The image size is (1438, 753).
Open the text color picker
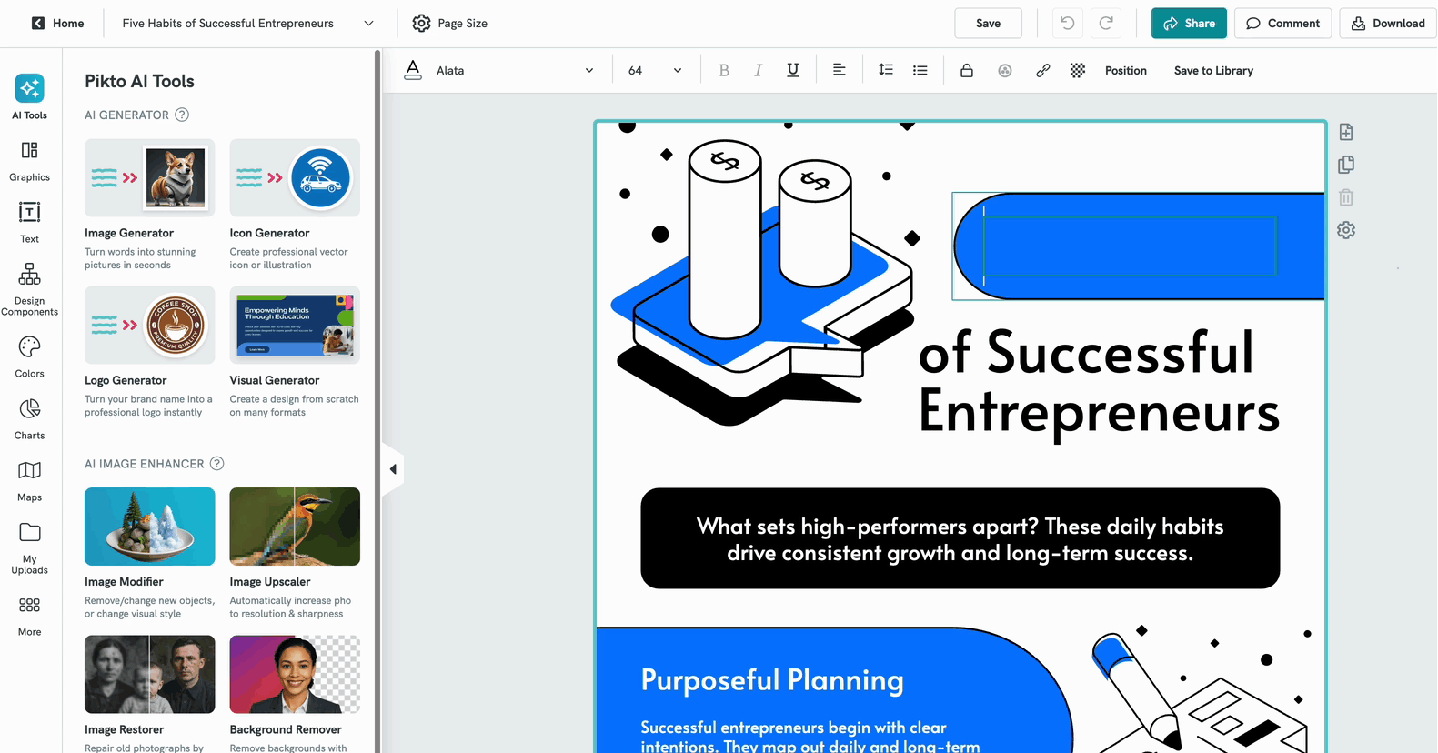413,71
